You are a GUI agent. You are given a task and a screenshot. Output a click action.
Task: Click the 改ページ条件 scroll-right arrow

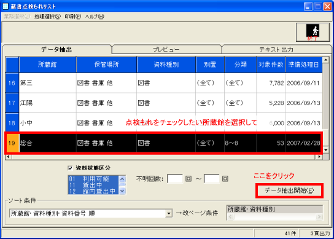click(319, 217)
